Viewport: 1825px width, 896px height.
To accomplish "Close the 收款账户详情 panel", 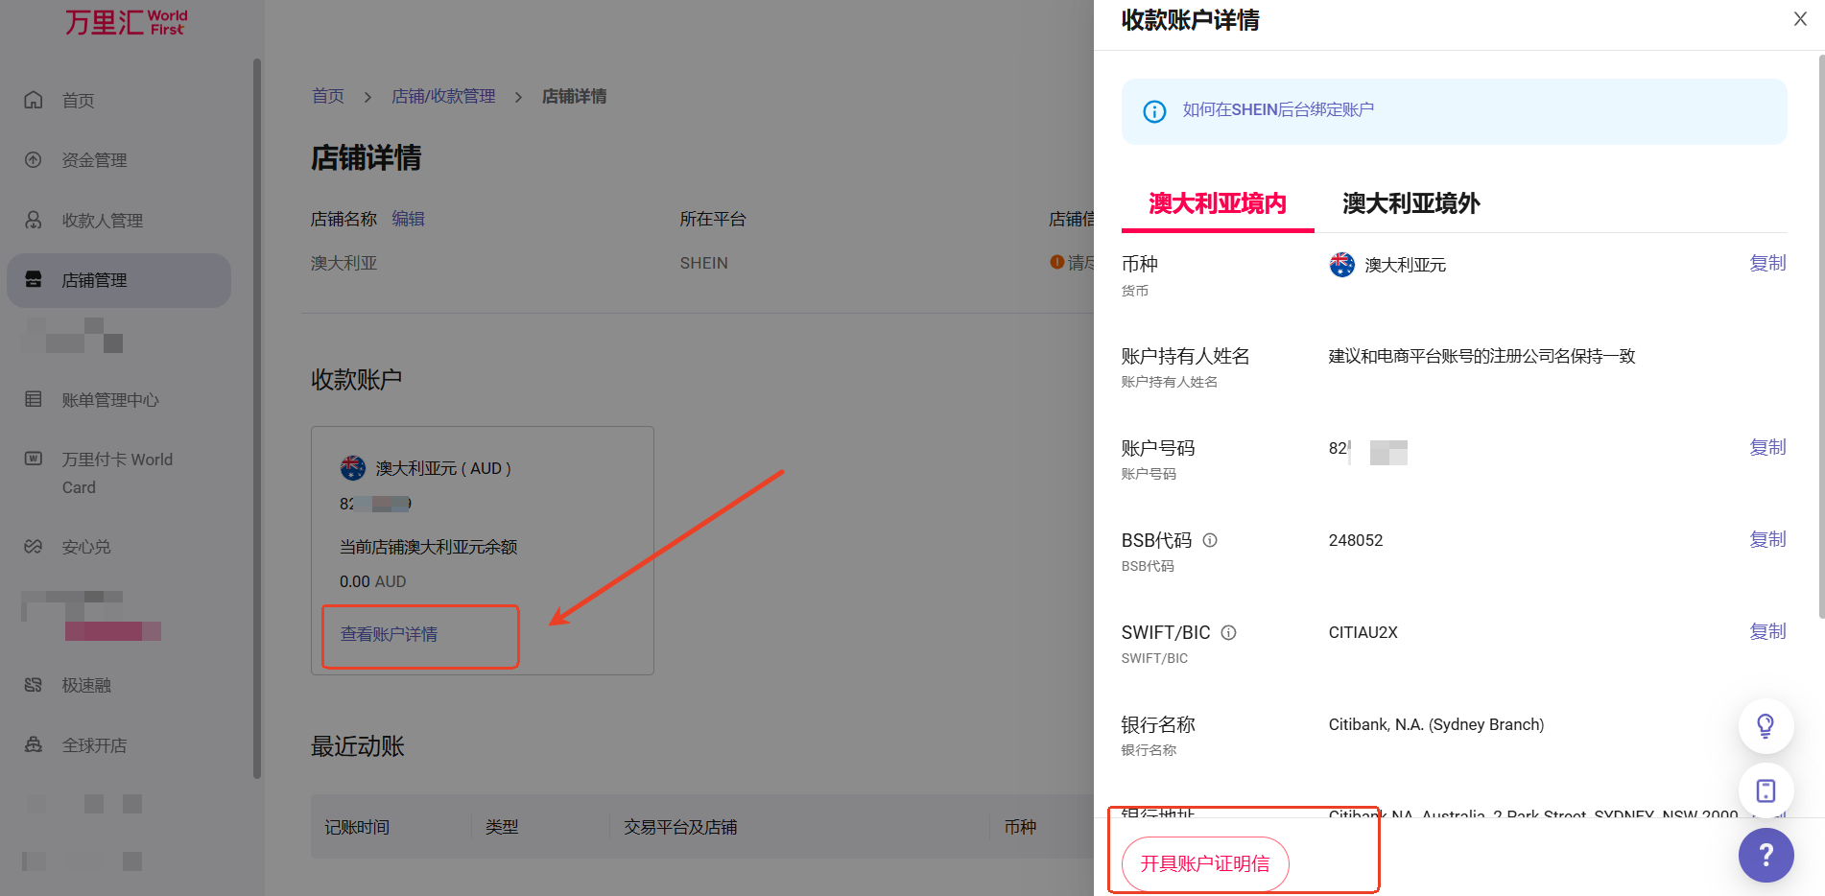I will point(1800,19).
